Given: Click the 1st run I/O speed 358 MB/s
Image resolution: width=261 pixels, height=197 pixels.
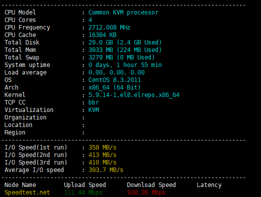Looking at the screenshot, I should point(102,147).
